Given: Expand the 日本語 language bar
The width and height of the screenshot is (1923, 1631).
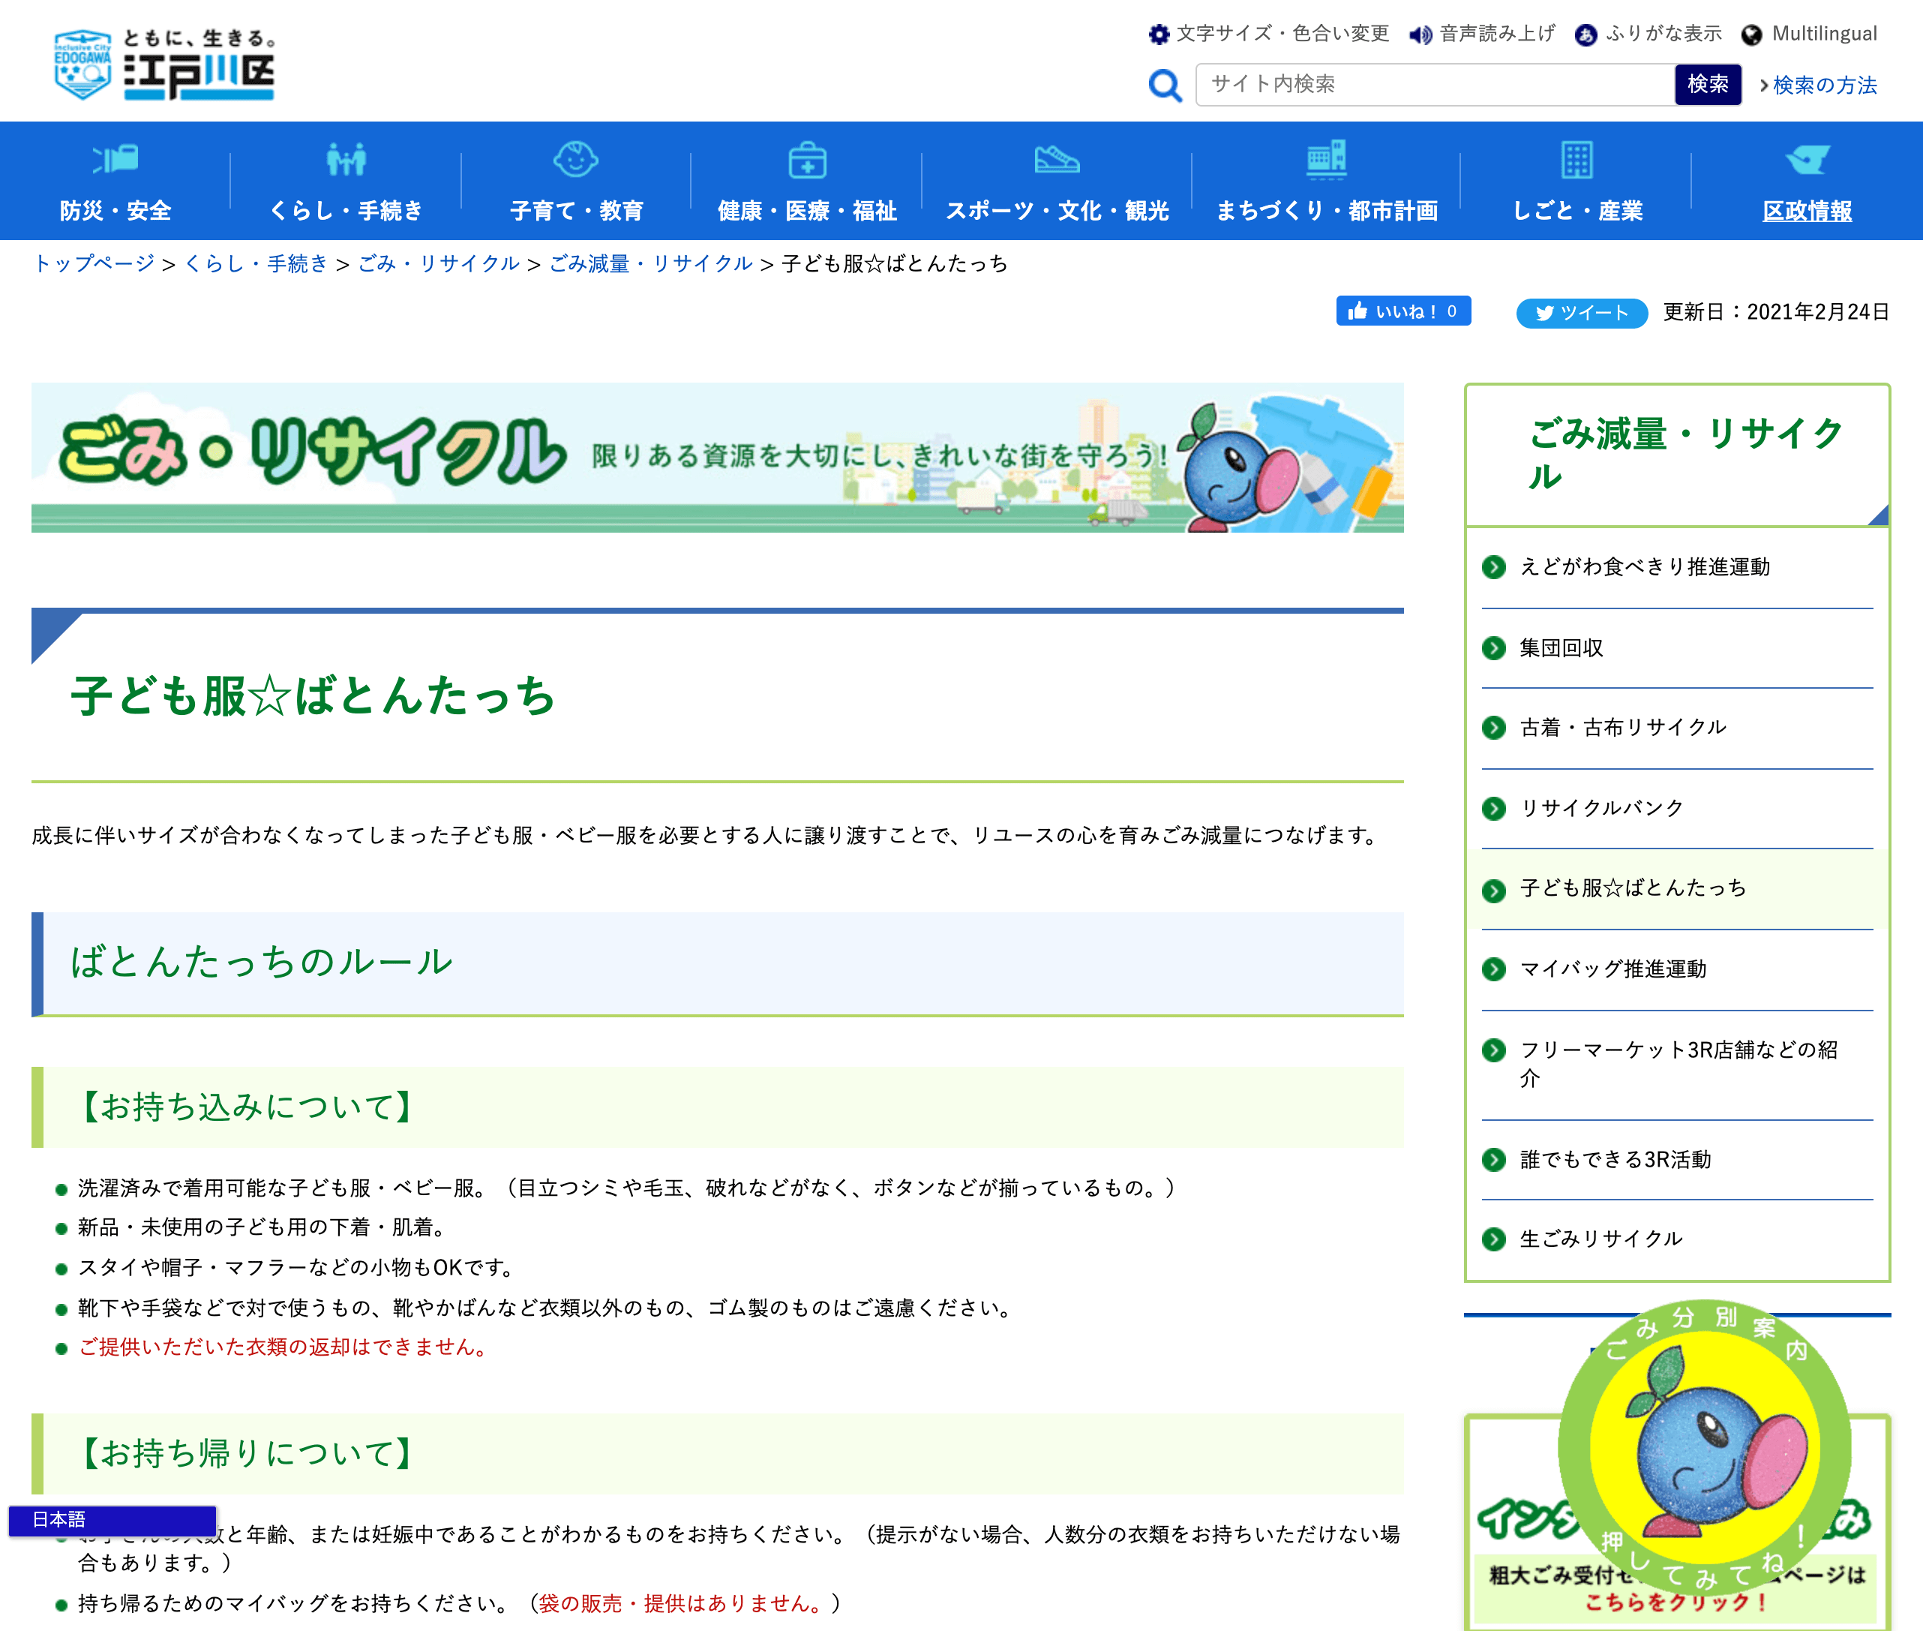Looking at the screenshot, I should click(x=112, y=1519).
